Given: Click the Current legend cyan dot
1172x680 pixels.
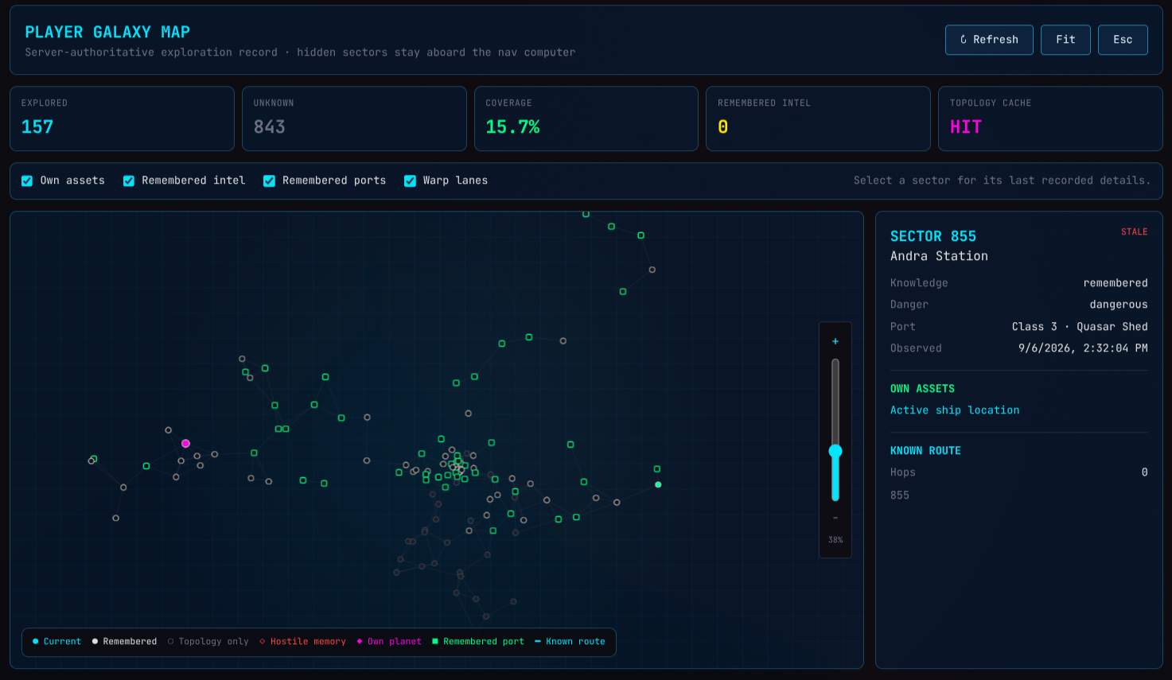Looking at the screenshot, I should [36, 642].
